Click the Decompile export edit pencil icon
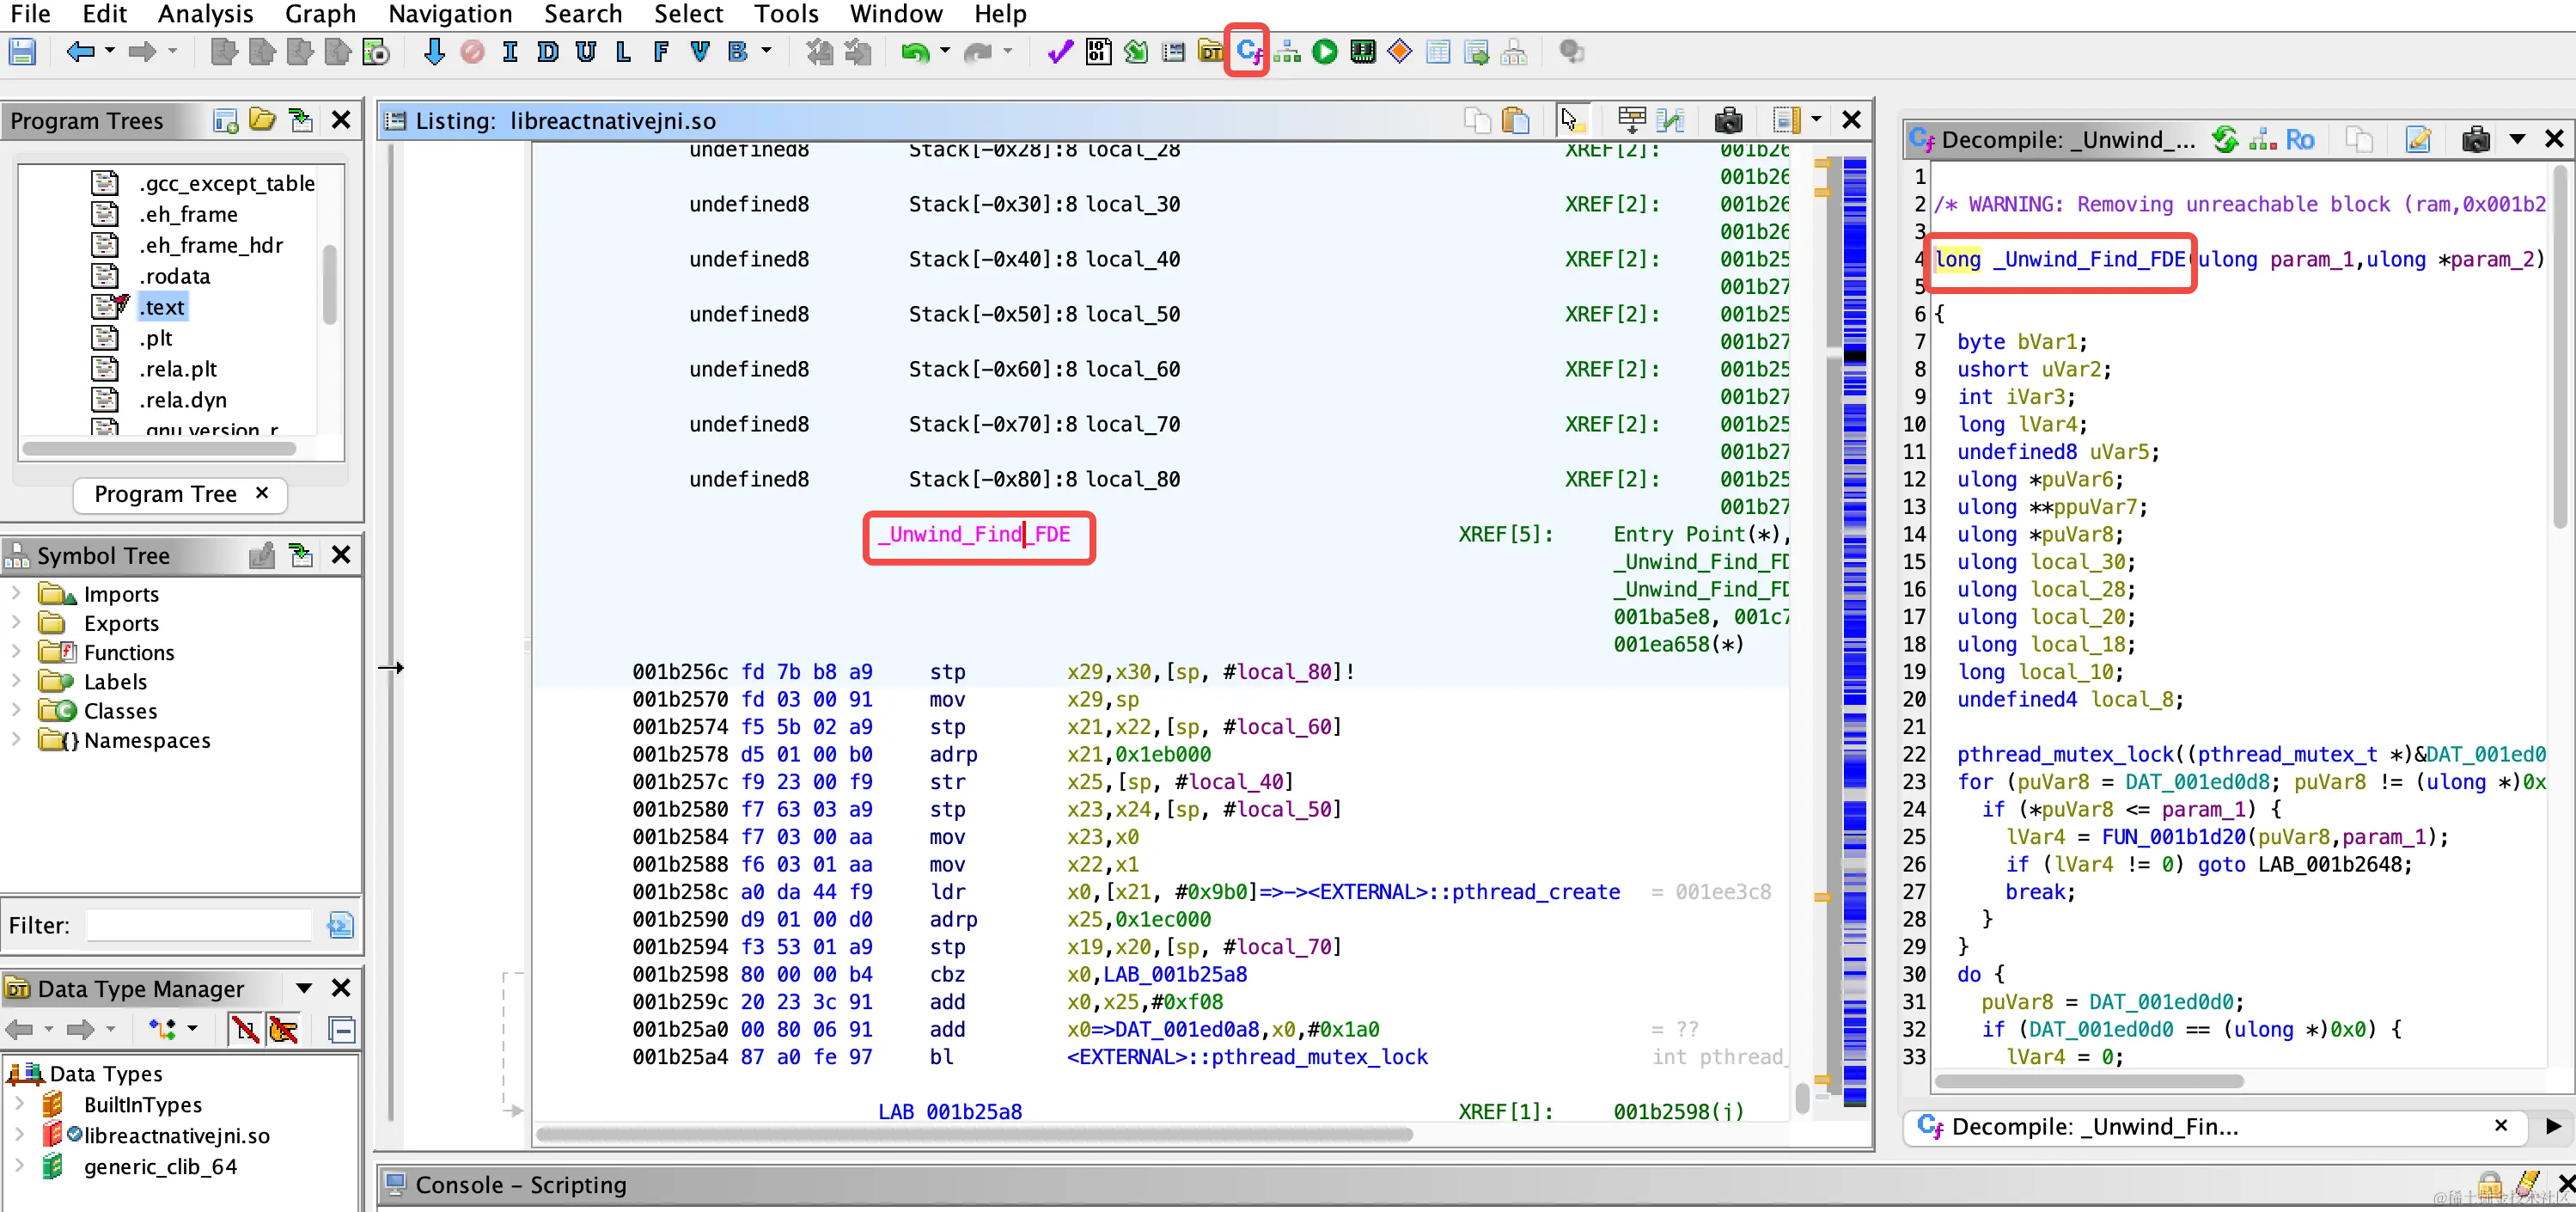Screen dimensions: 2576x1212 (2418, 140)
